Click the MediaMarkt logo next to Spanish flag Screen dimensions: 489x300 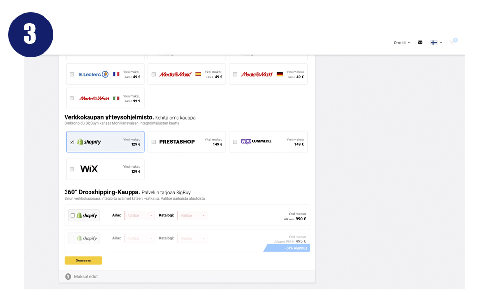175,74
